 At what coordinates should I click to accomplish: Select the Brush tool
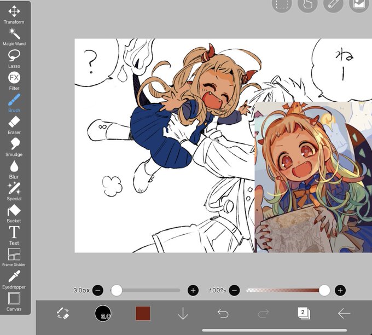click(x=14, y=103)
